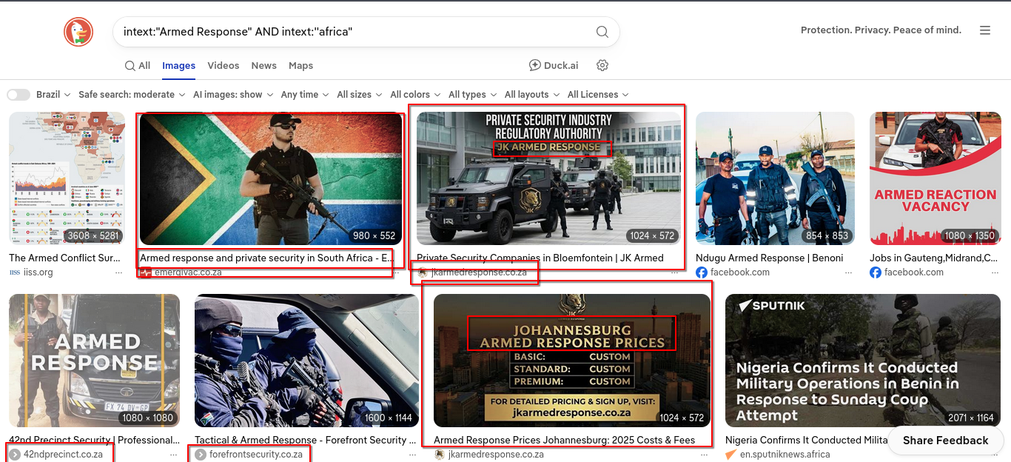This screenshot has width=1011, height=462.
Task: Click the Share Feedback button
Action: [x=945, y=440]
